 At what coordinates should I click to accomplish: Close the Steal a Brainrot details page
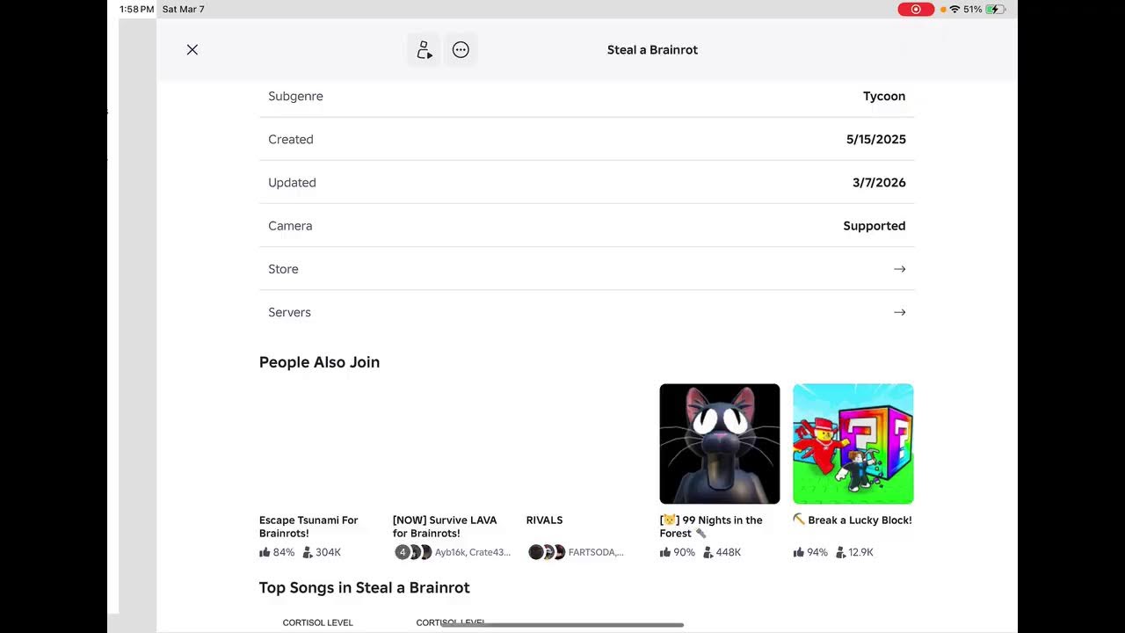[x=192, y=50]
